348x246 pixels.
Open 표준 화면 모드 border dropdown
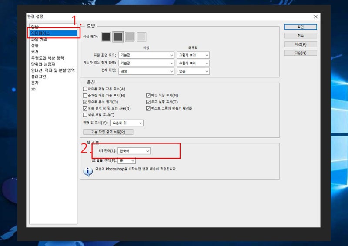193,55
